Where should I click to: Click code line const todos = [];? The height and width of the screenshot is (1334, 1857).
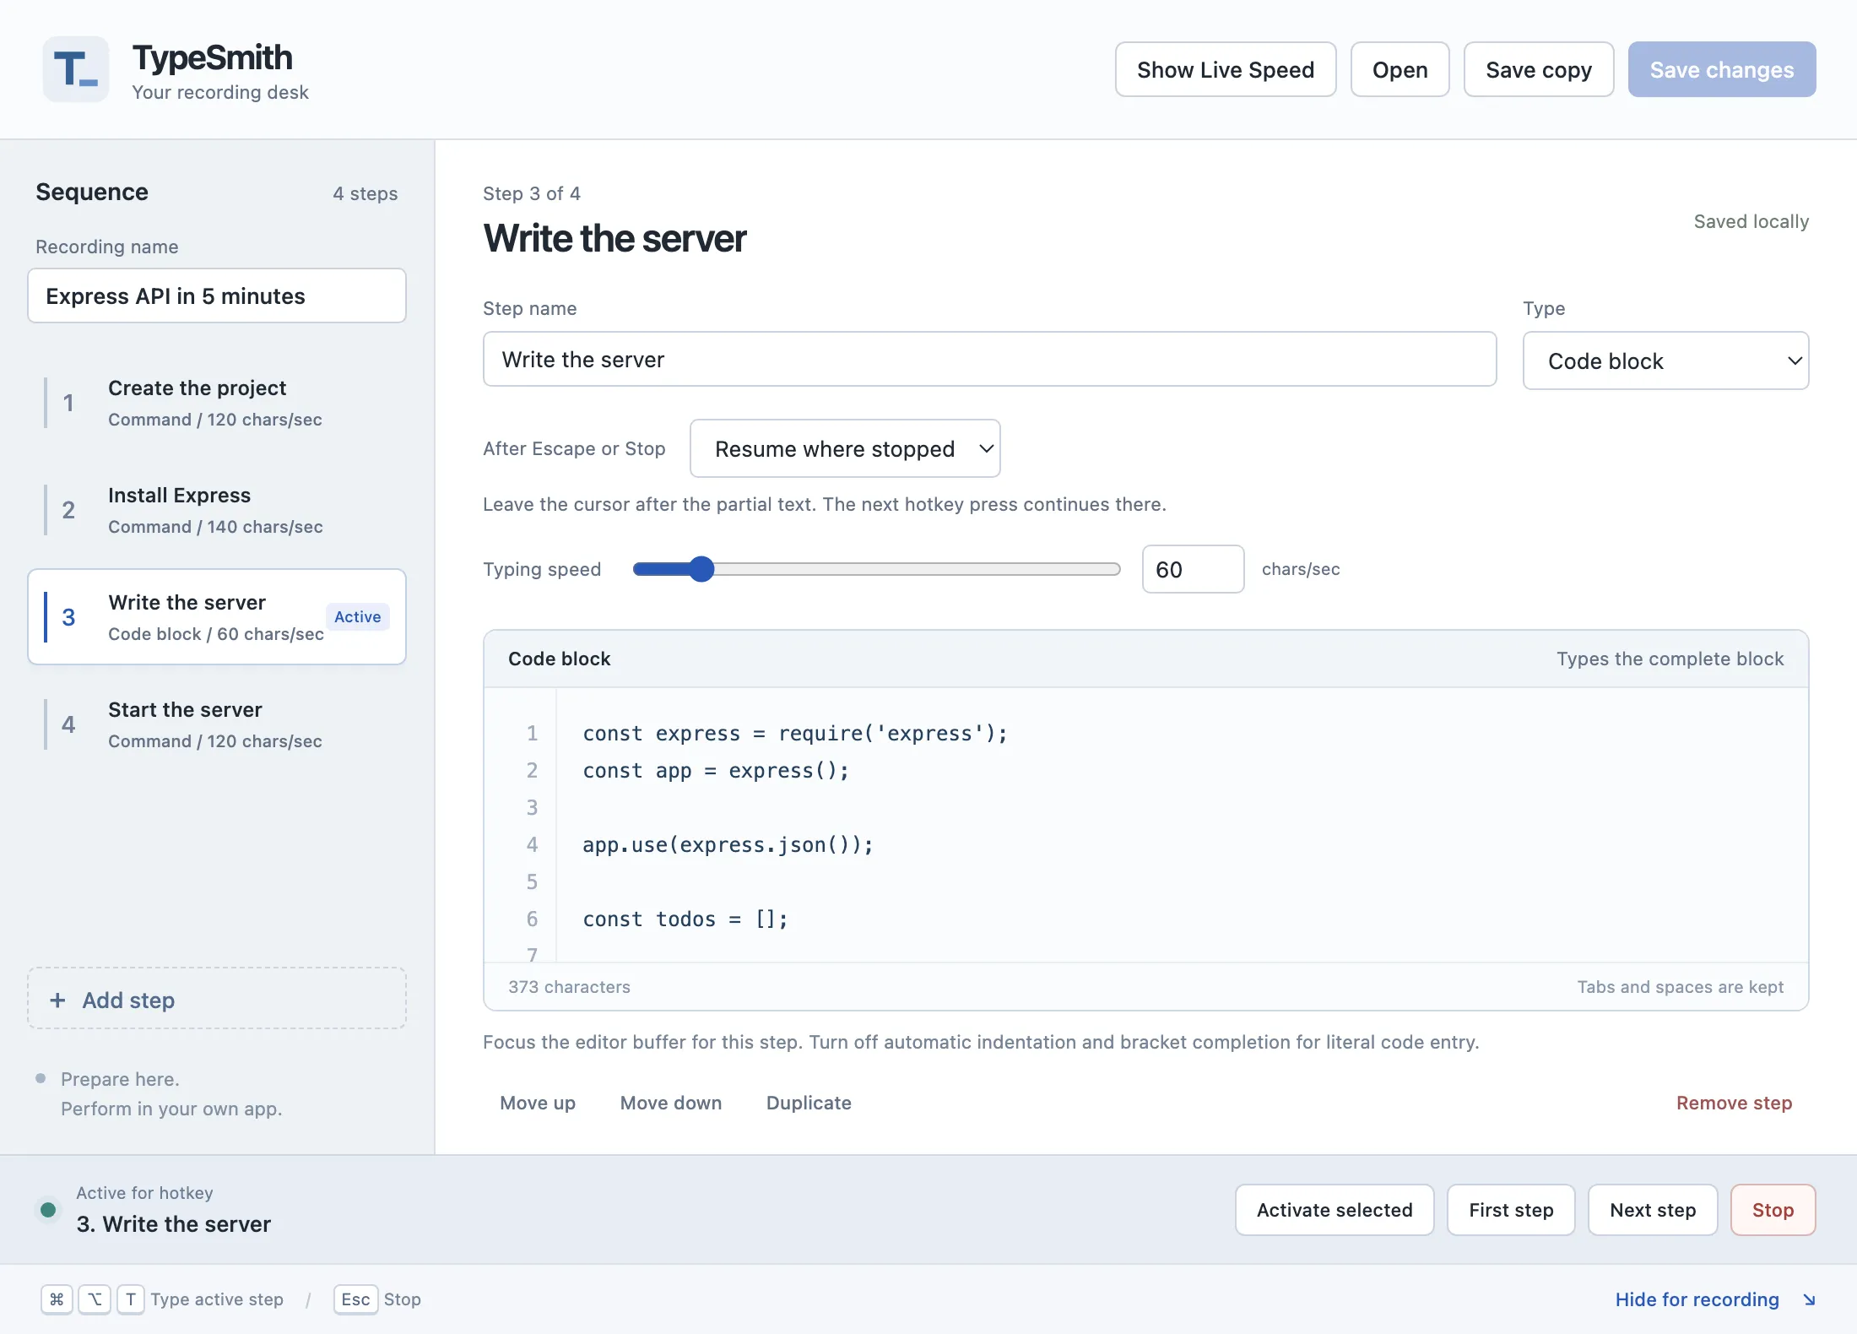pyautogui.click(x=685, y=919)
